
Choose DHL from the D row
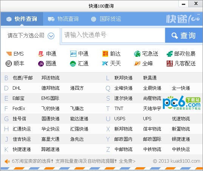[x=17, y=88]
